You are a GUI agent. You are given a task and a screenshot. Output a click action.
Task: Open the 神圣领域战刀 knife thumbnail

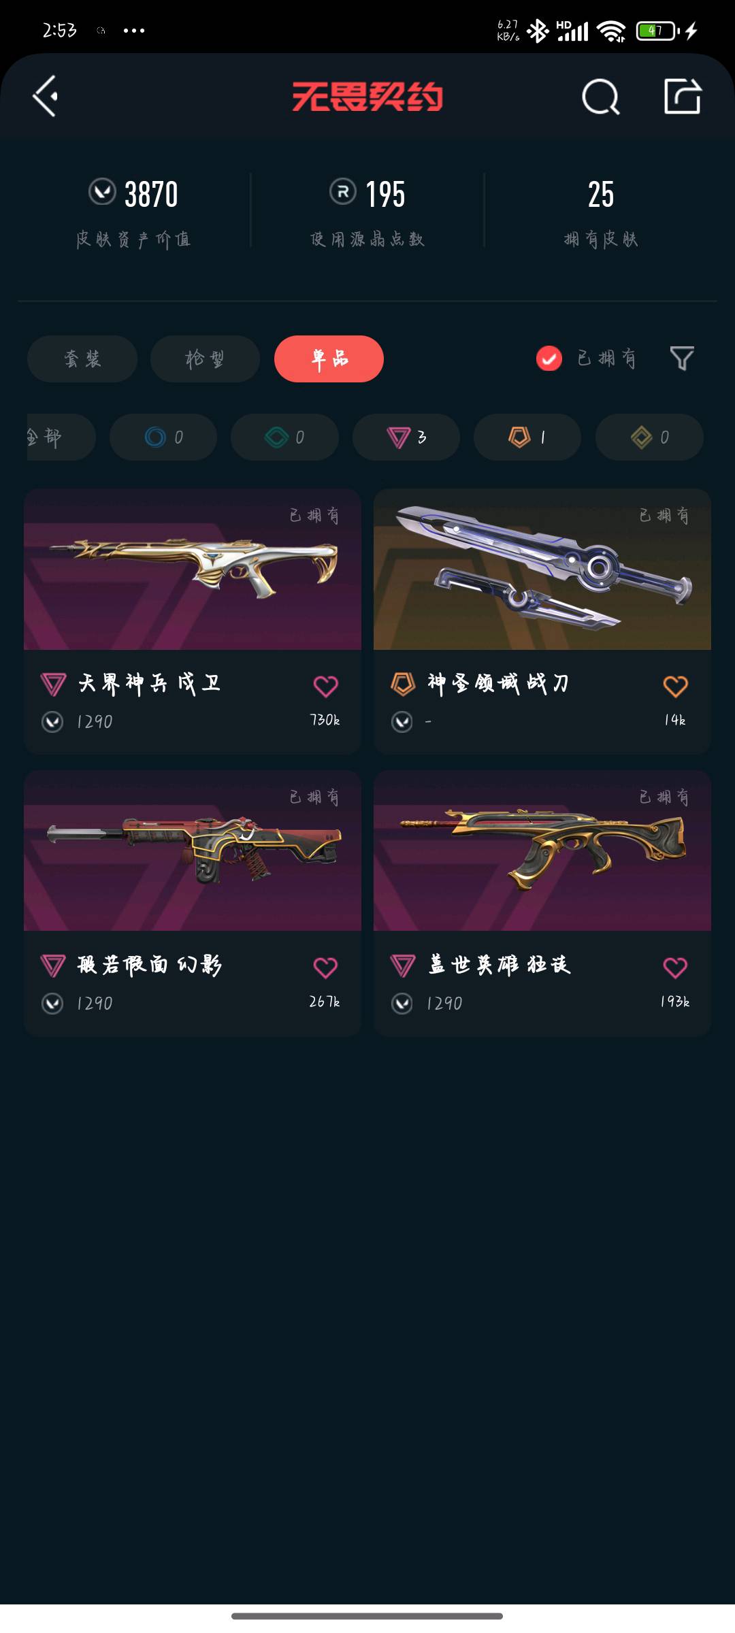(x=542, y=569)
